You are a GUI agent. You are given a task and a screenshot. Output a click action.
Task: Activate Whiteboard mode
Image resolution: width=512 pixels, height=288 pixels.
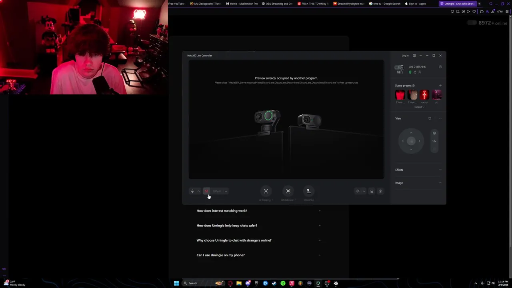coord(288,191)
